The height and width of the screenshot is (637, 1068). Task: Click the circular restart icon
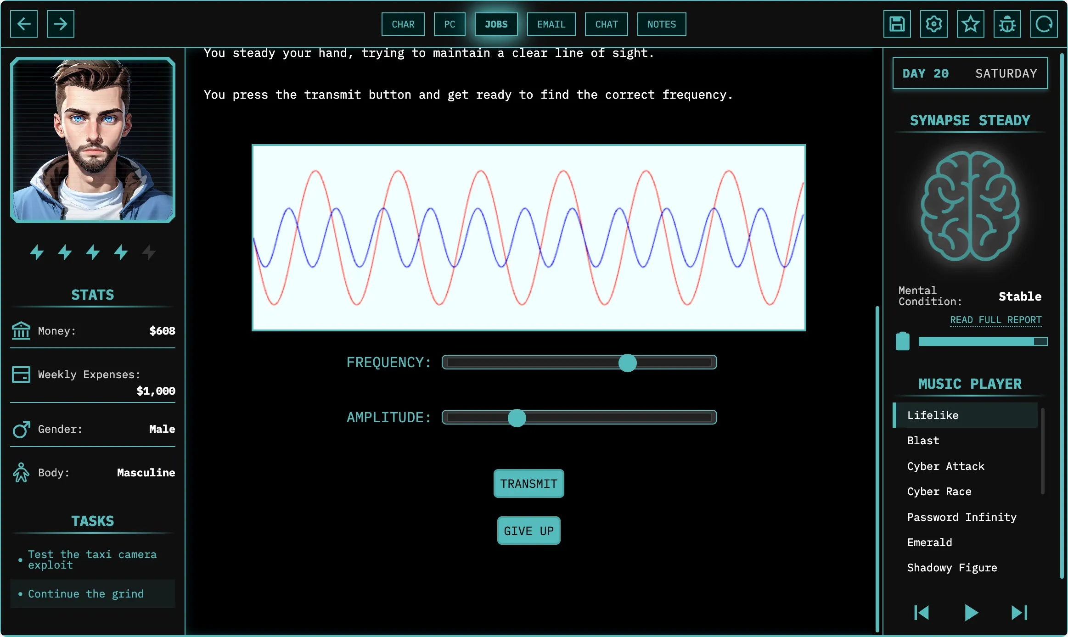coord(1044,24)
